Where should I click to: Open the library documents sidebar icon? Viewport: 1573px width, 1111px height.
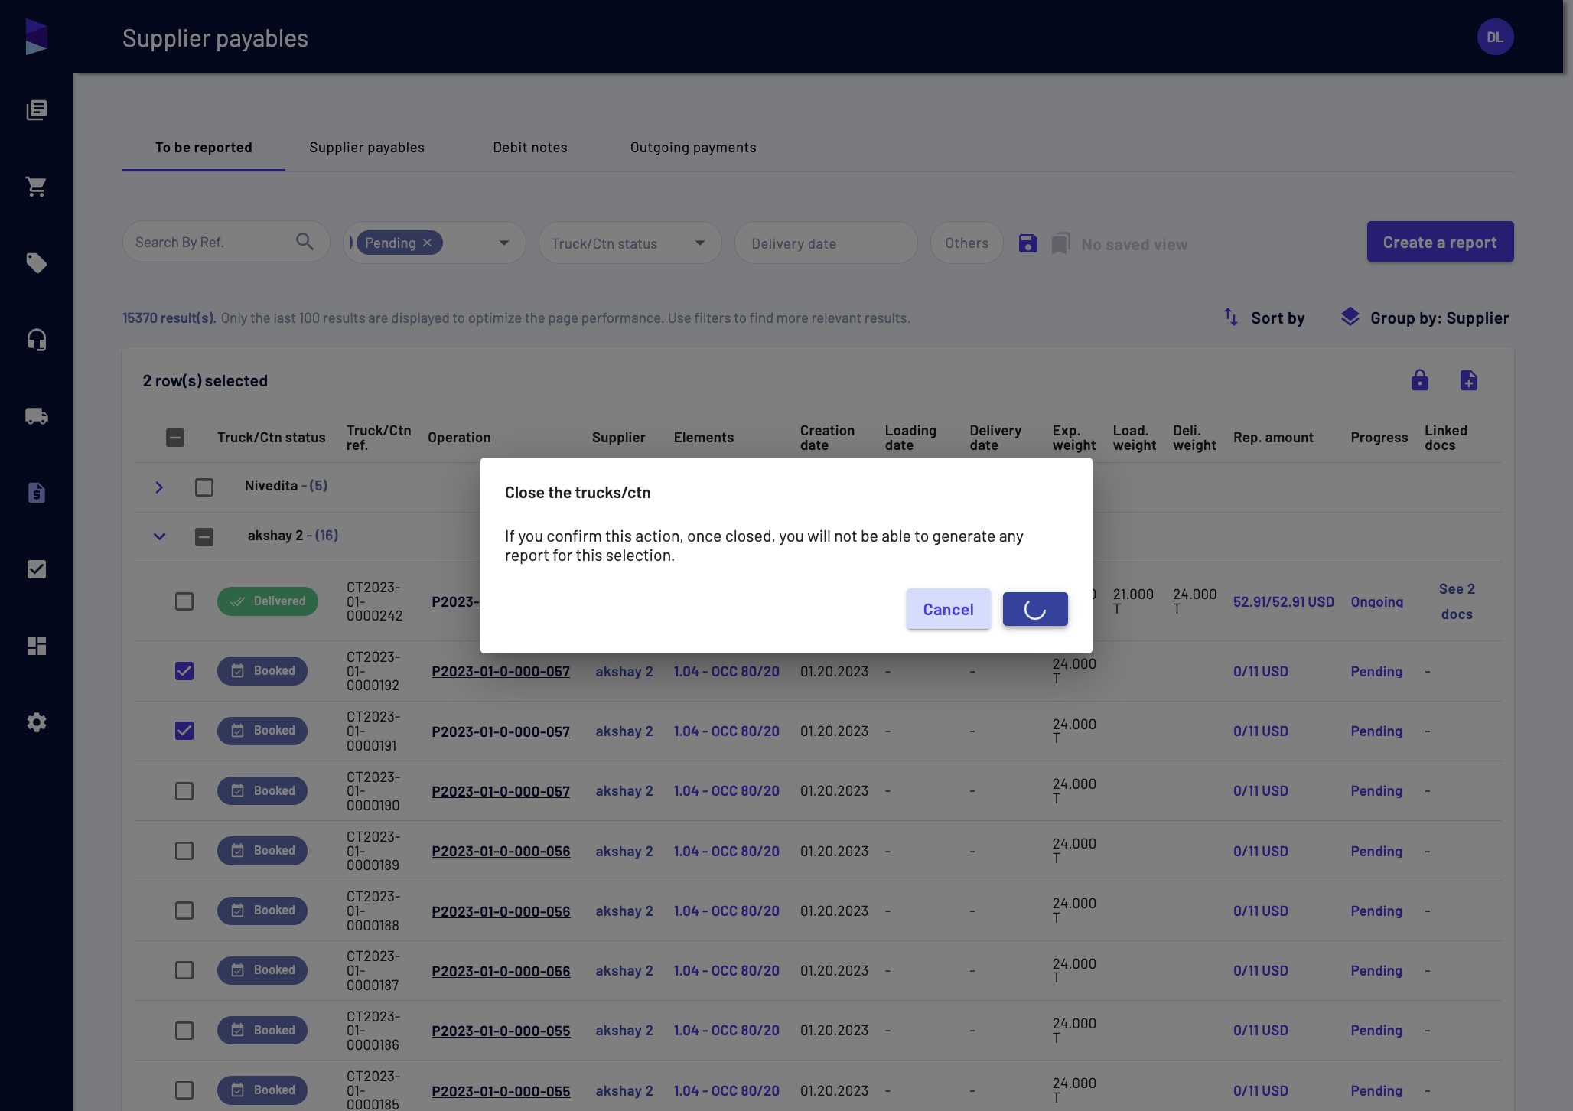37,110
